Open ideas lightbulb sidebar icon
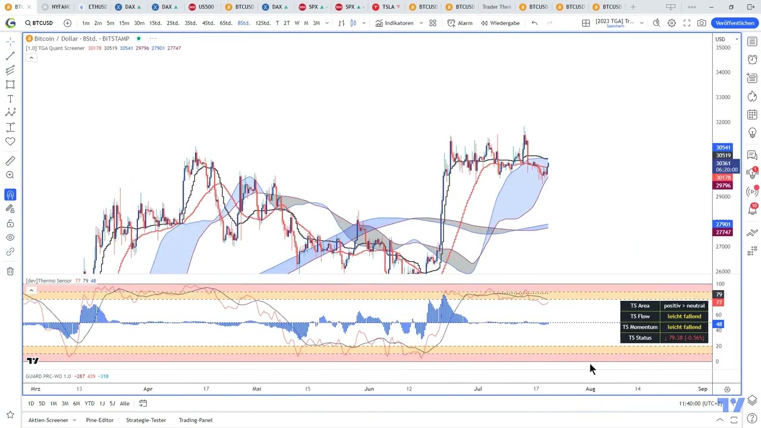The height and width of the screenshot is (428, 761). (x=752, y=133)
